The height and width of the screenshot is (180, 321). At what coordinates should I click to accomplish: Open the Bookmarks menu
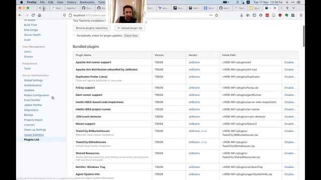87,2
